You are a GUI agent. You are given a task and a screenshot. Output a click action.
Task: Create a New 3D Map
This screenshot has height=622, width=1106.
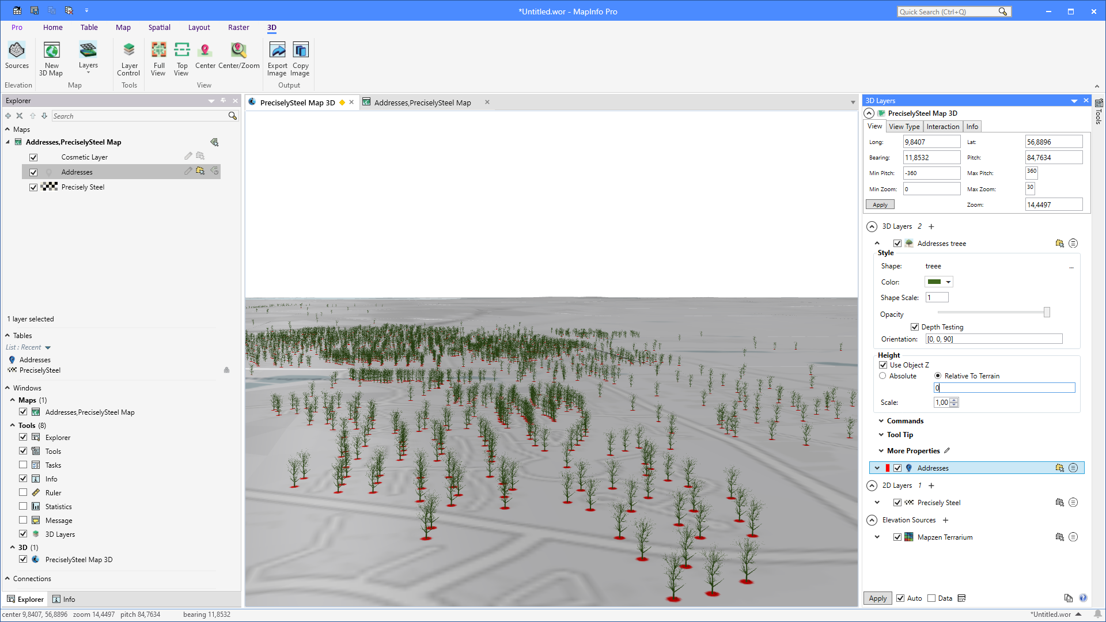click(51, 58)
